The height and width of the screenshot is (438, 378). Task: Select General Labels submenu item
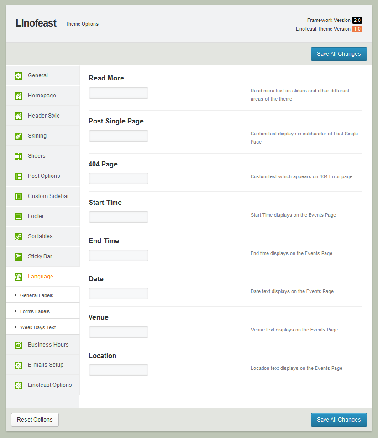tap(37, 295)
